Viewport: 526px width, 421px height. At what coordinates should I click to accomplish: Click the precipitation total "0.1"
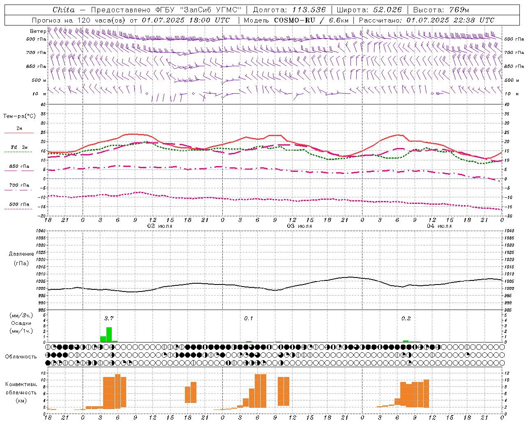(x=249, y=318)
